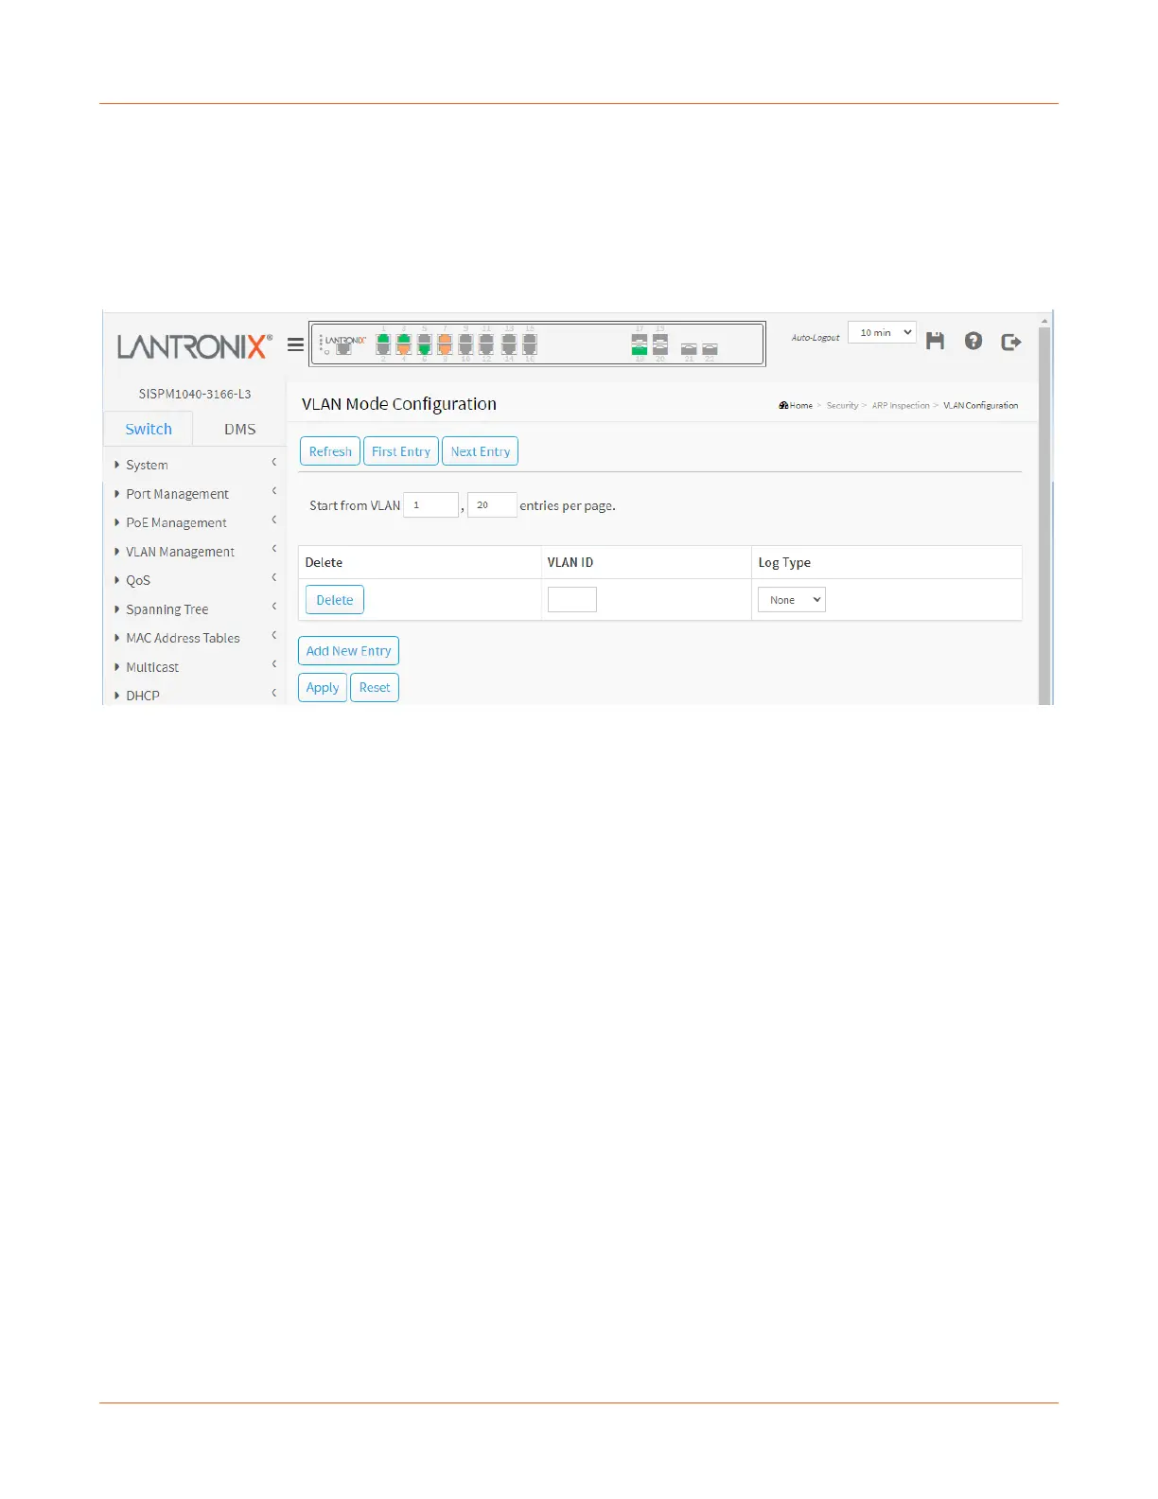This screenshot has height=1499, width=1158.
Task: Expand the VLAN Management menu
Action: pyautogui.click(x=196, y=552)
